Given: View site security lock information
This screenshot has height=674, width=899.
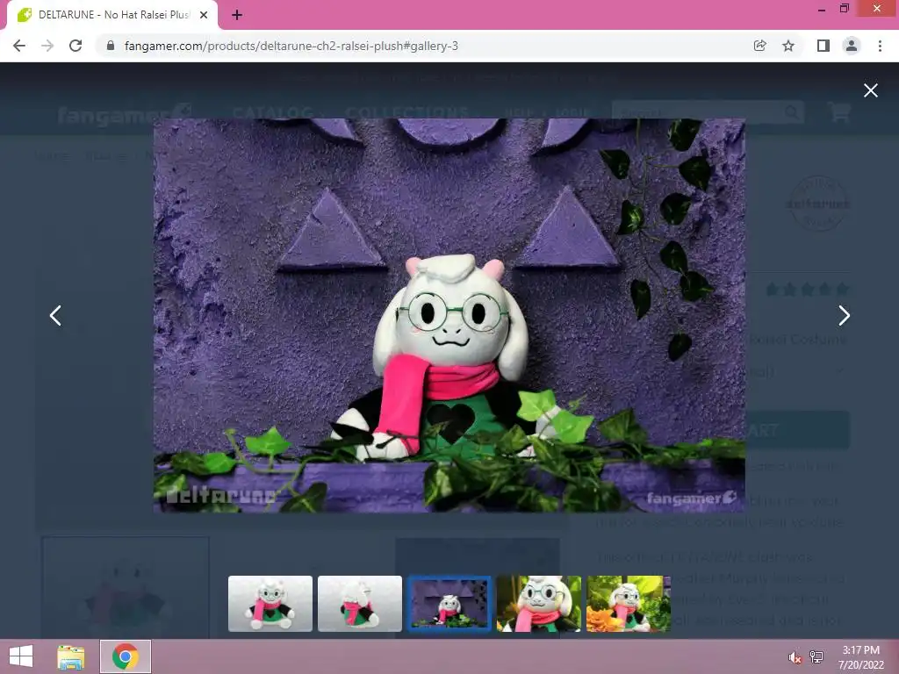Looking at the screenshot, I should (111, 46).
